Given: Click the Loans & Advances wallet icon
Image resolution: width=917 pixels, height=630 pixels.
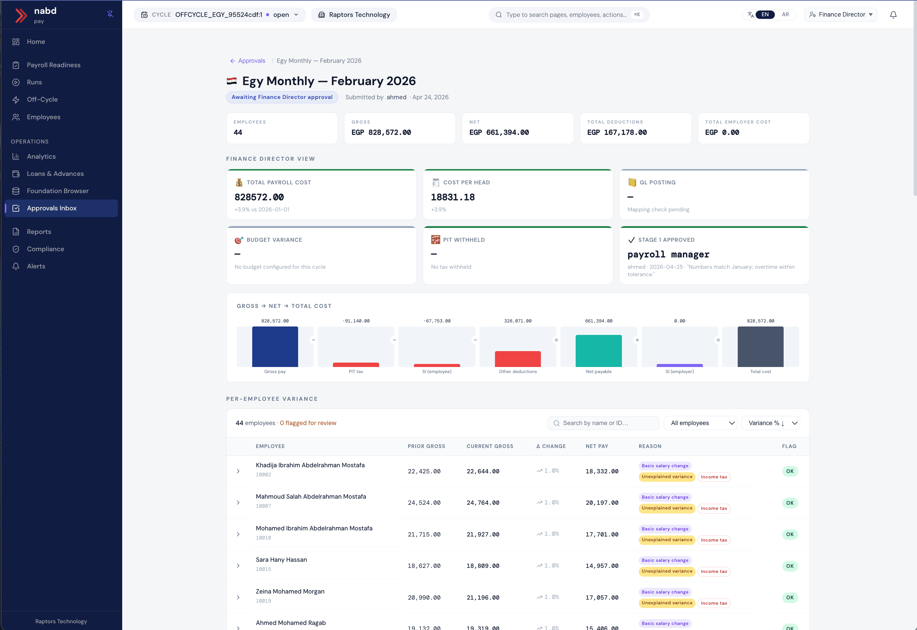Looking at the screenshot, I should 16,174.
